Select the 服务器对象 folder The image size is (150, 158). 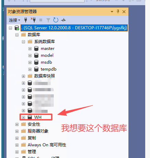(38, 131)
